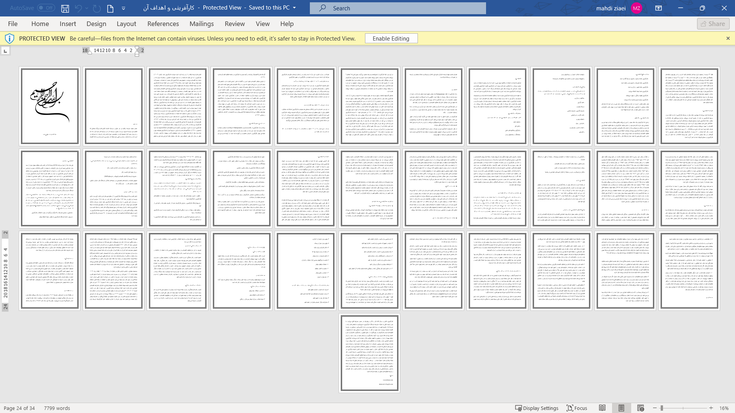Open the Undo history dropdown arrow

coord(87,8)
